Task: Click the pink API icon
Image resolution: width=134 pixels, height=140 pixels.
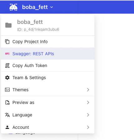Action: [7, 54]
